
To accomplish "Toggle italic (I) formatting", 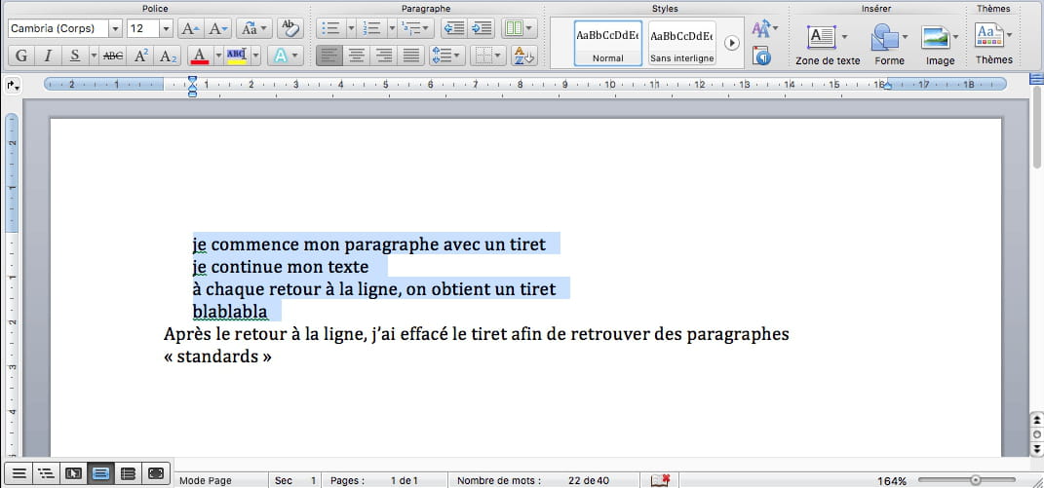I will [48, 56].
